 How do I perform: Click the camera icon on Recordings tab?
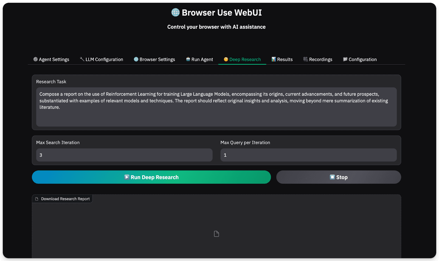click(305, 59)
